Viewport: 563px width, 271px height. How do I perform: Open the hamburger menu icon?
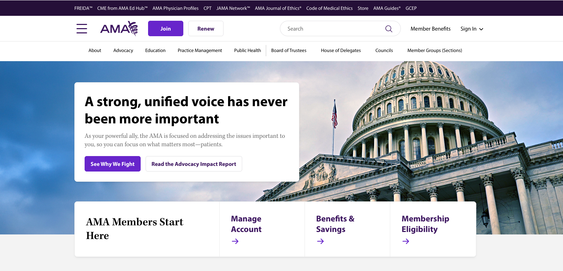[x=82, y=28]
